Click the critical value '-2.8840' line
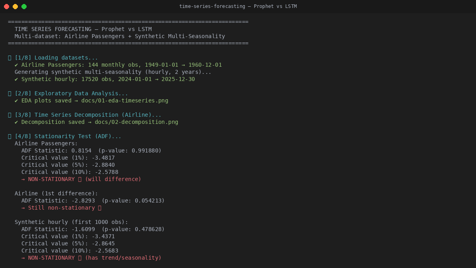Viewport: 476px width, 268px height. click(68, 165)
